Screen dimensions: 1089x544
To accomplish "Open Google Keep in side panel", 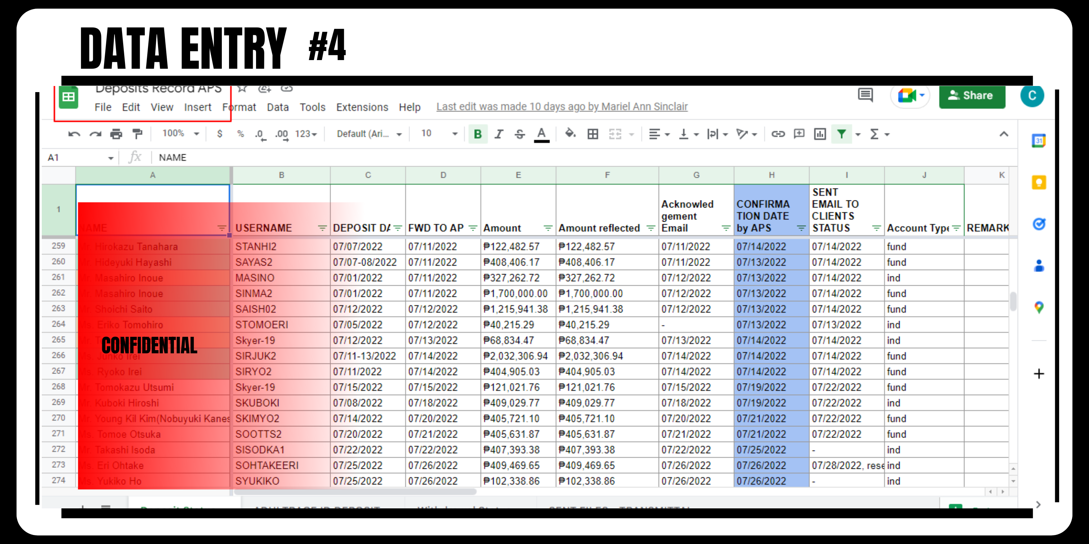I will [1039, 182].
